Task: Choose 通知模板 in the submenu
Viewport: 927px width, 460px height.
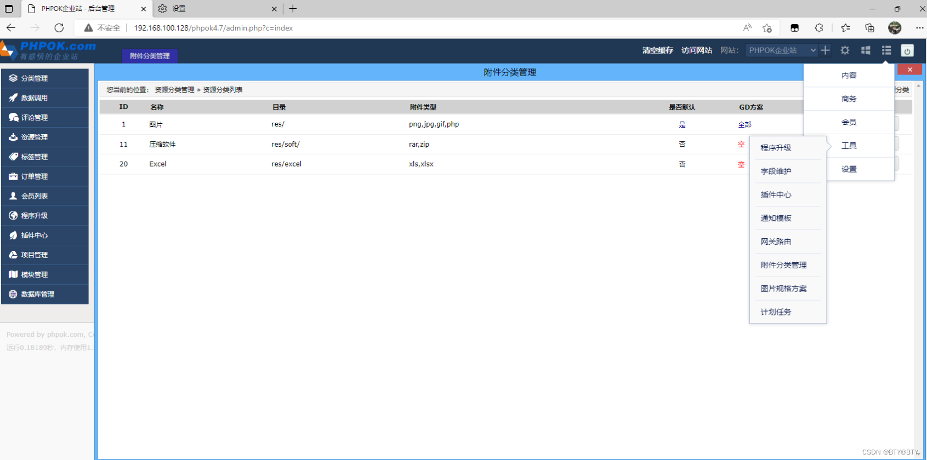Action: tap(788, 219)
